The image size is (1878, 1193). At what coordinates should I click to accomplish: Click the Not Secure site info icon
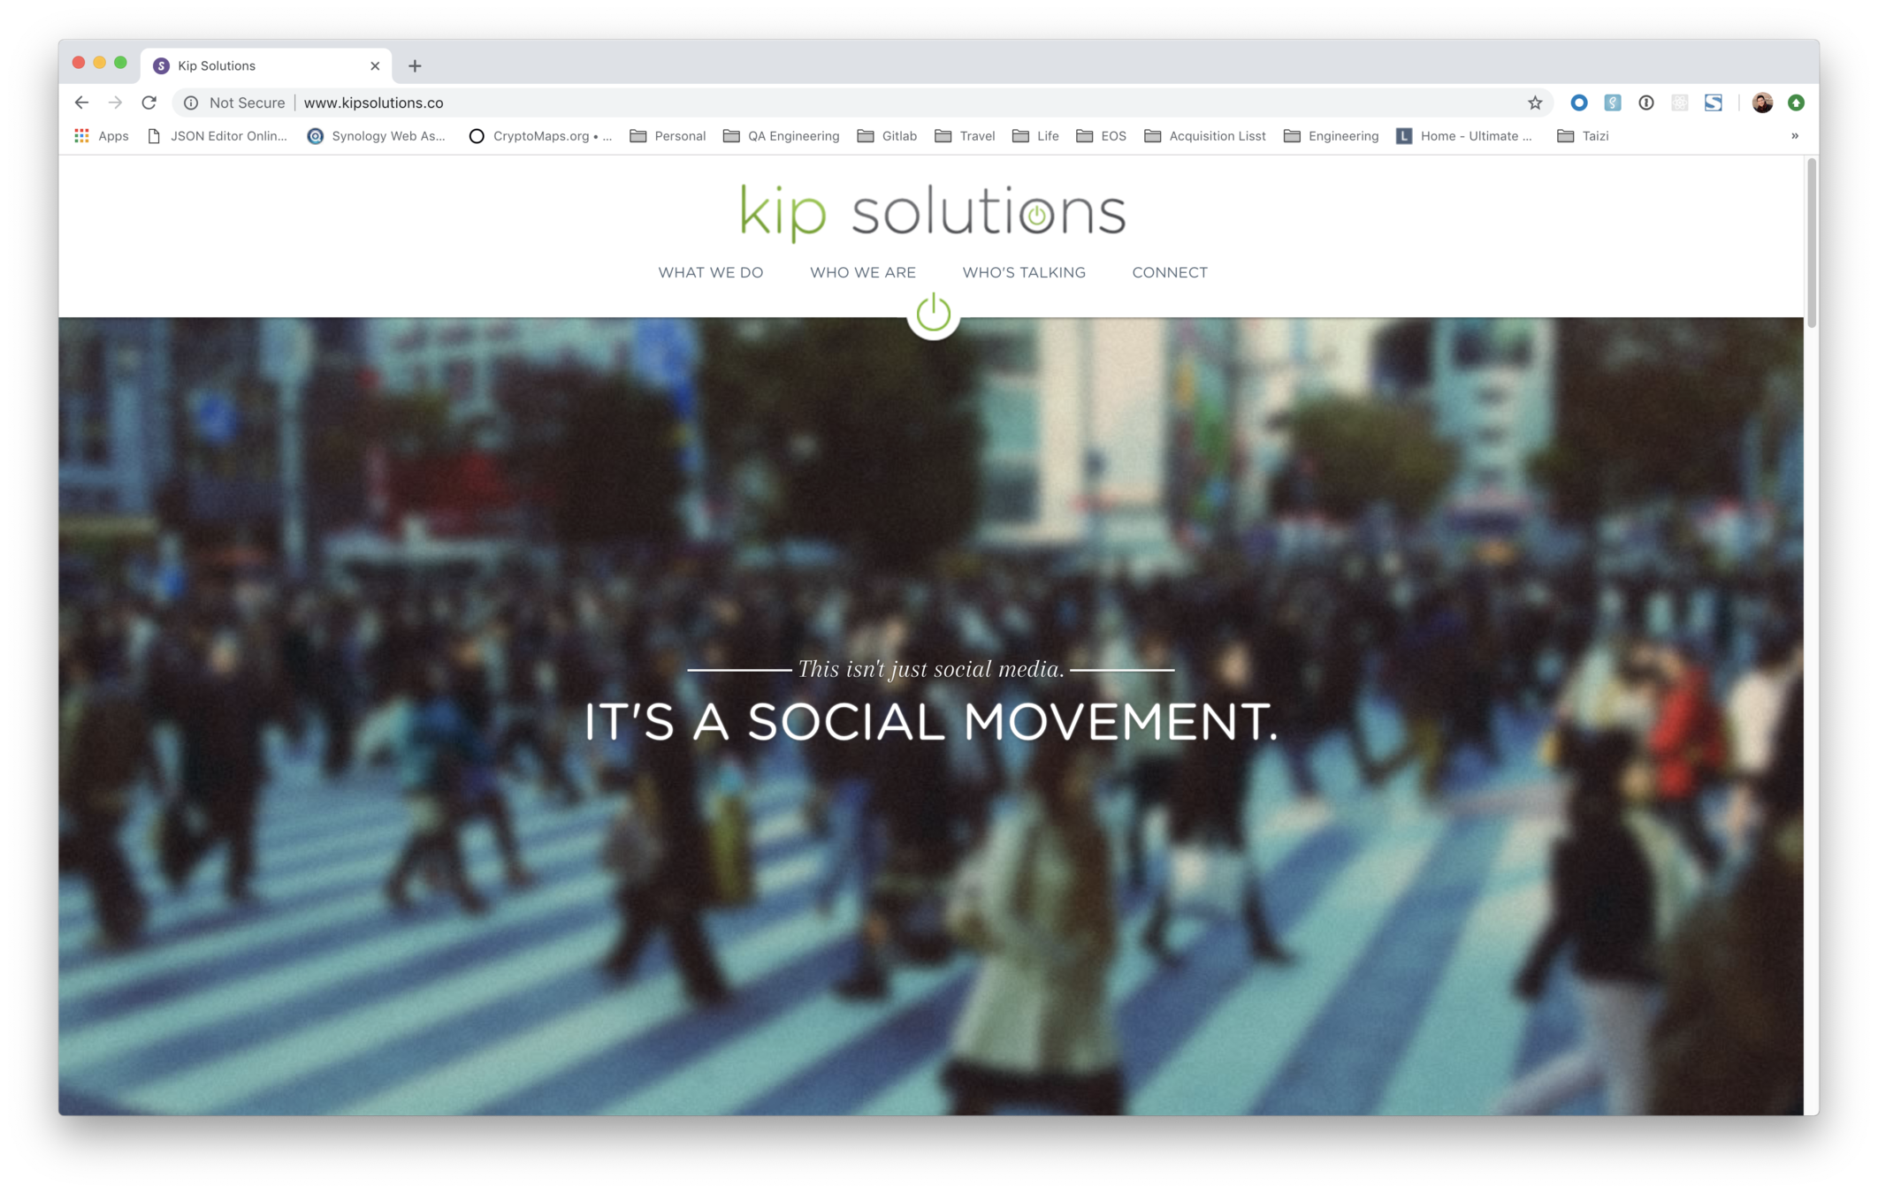click(191, 103)
